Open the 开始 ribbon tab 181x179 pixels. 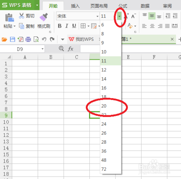(53, 6)
